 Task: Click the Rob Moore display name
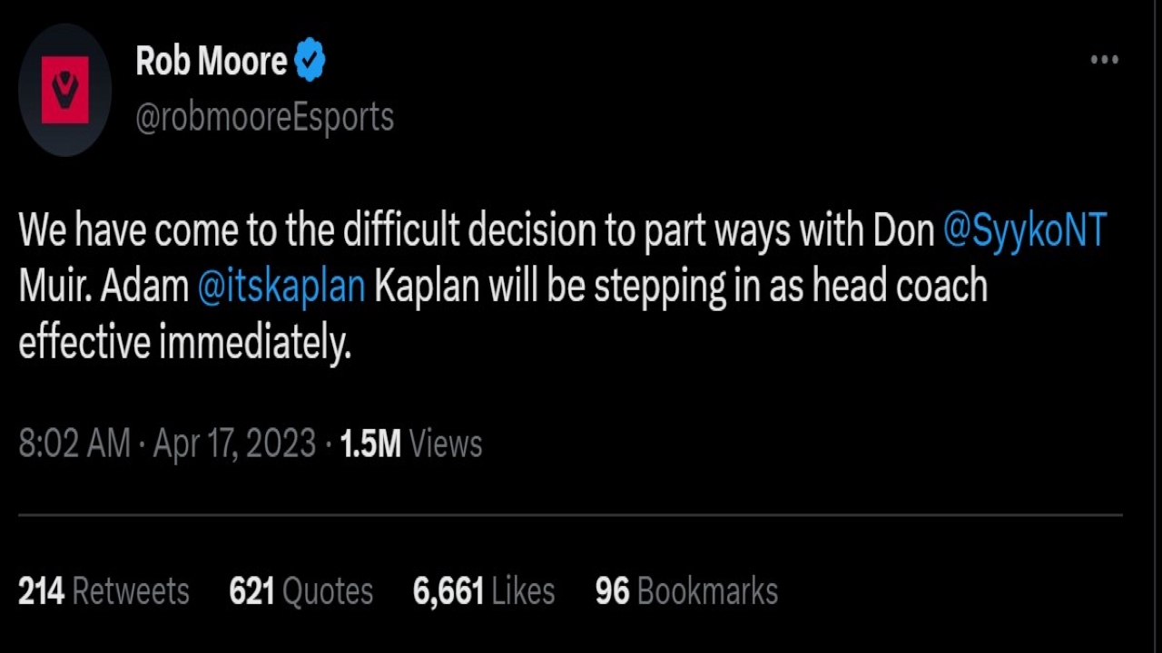point(211,61)
